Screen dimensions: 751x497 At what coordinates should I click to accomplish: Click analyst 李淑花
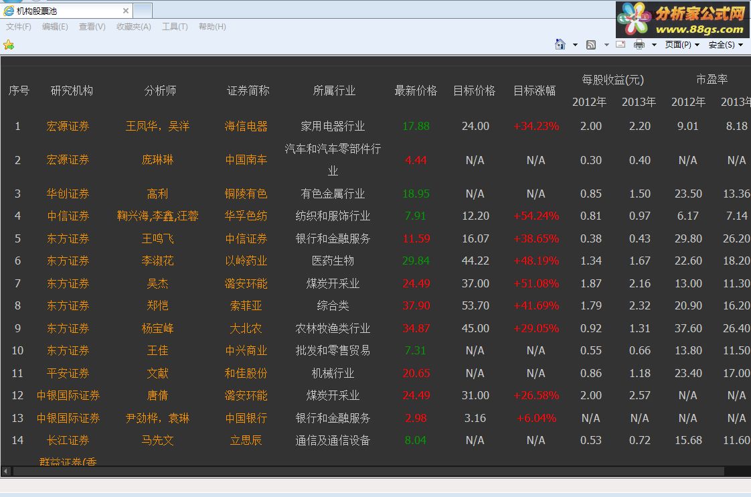click(157, 261)
